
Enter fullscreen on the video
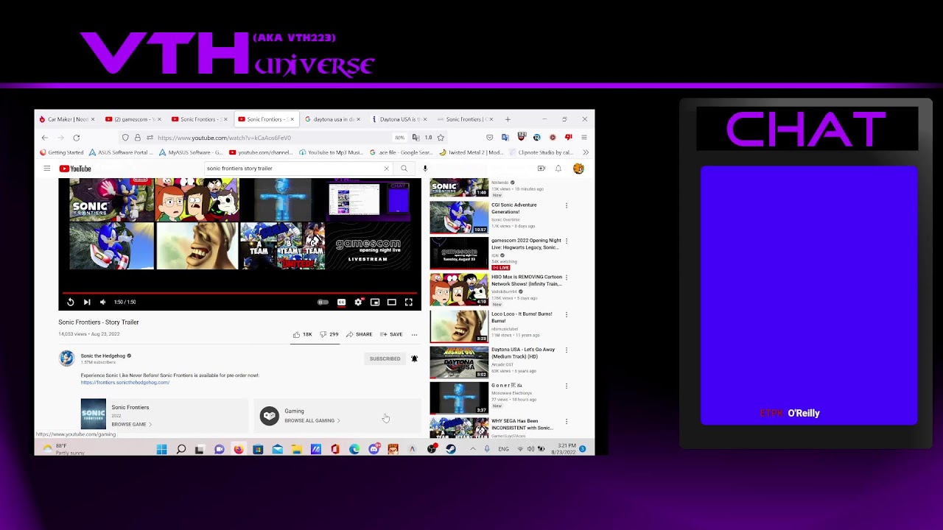[x=409, y=302]
